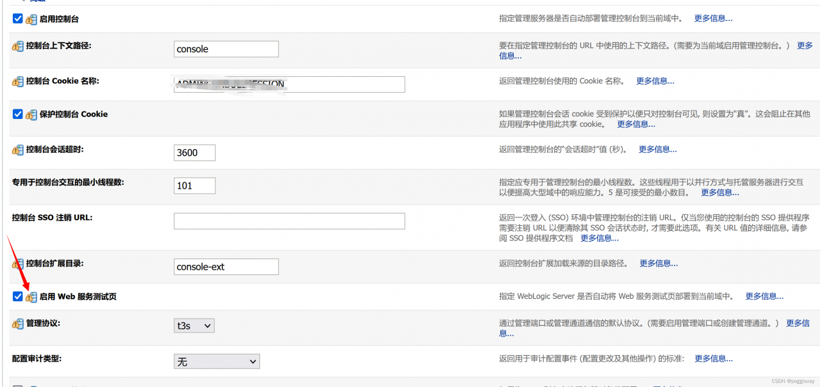The image size is (820, 387).
Task: Uncheck the 启用 Web 服务测试页 checkbox
Action: click(x=18, y=296)
